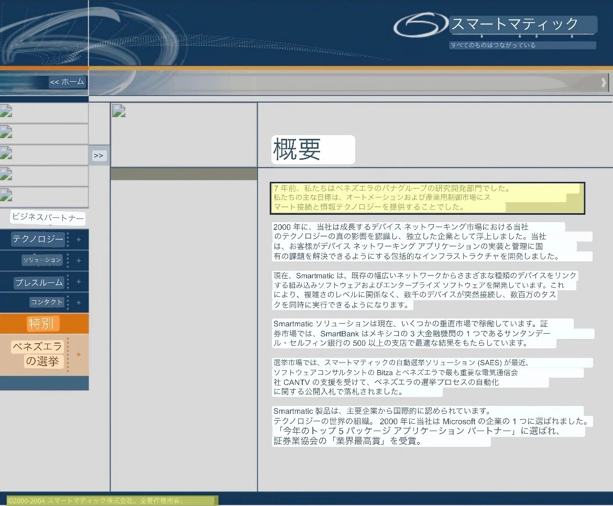Click paragraph starting Smartmatic ソリューションは現在
613x506 pixels.
click(x=433, y=333)
